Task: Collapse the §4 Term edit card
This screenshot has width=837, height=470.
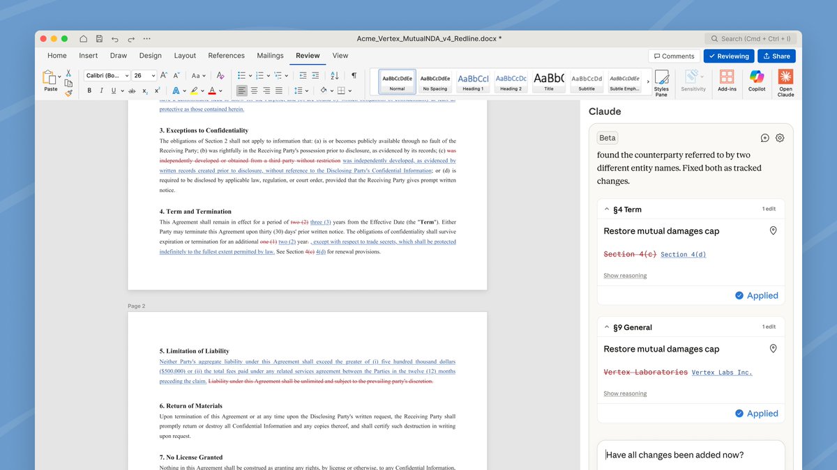Action: point(606,209)
